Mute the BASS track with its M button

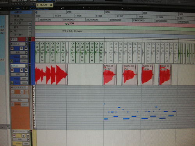26,70
